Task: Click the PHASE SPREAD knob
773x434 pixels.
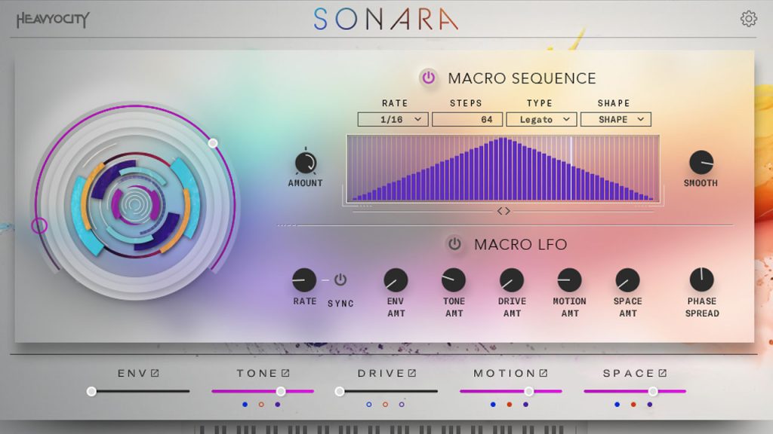Action: tap(701, 280)
